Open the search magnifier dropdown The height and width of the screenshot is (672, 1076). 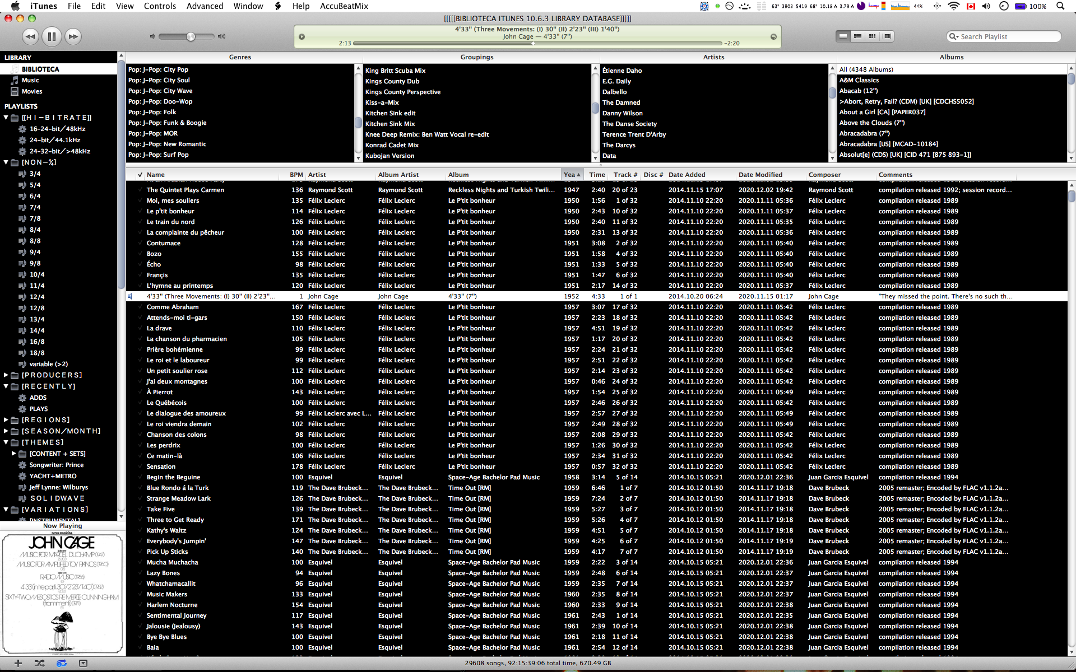coord(954,36)
